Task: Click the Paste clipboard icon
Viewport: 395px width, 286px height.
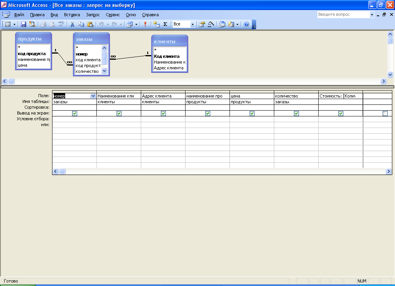Action: (x=90, y=24)
